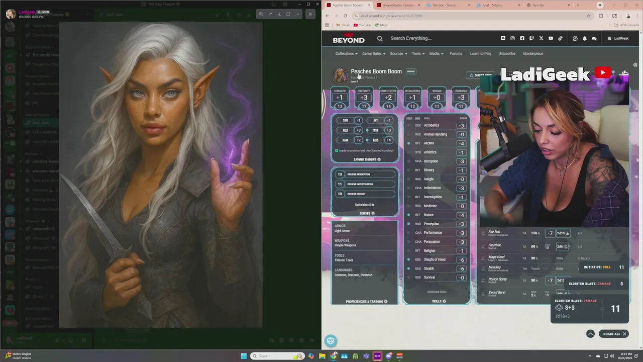Click forward arrow in Discord image viewer
Image resolution: width=643 pixels, height=362 pixels.
pos(270,14)
